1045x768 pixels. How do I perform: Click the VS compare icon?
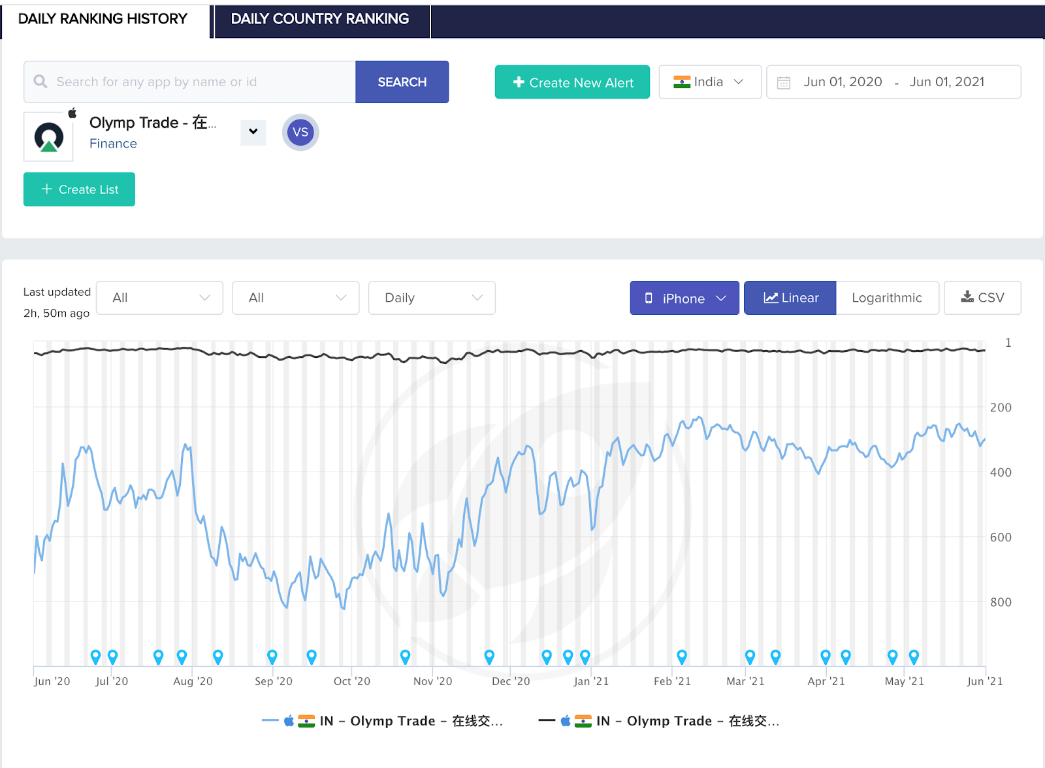click(x=300, y=132)
